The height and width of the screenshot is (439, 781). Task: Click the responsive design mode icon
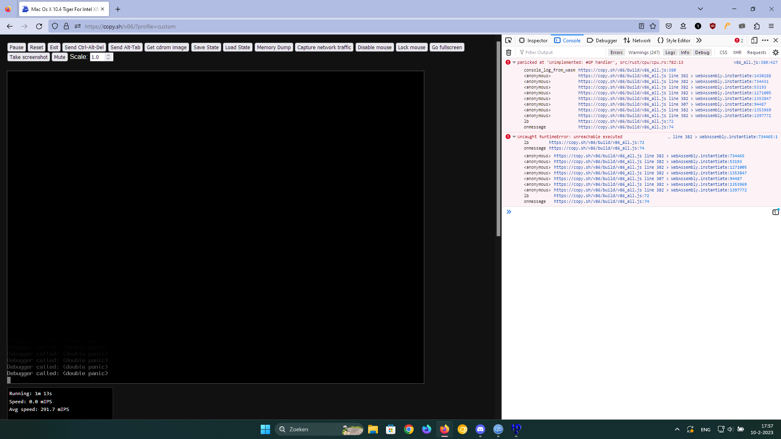[x=754, y=40]
